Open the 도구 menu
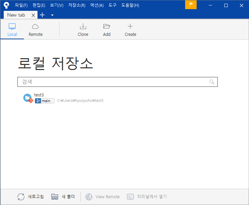The height and width of the screenshot is (205, 249). [x=113, y=5]
